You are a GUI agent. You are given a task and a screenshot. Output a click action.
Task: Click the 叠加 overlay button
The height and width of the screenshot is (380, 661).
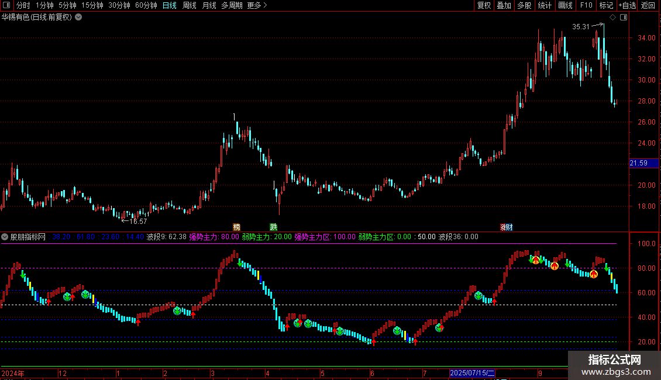504,5
